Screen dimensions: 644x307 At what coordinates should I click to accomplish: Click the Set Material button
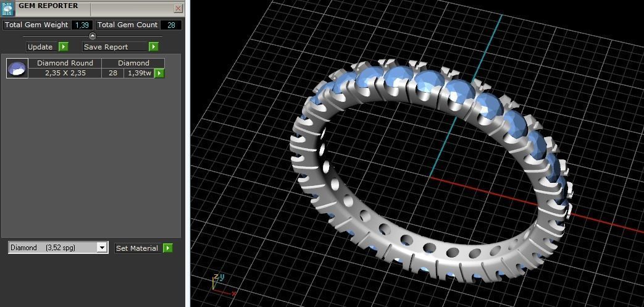tap(137, 248)
